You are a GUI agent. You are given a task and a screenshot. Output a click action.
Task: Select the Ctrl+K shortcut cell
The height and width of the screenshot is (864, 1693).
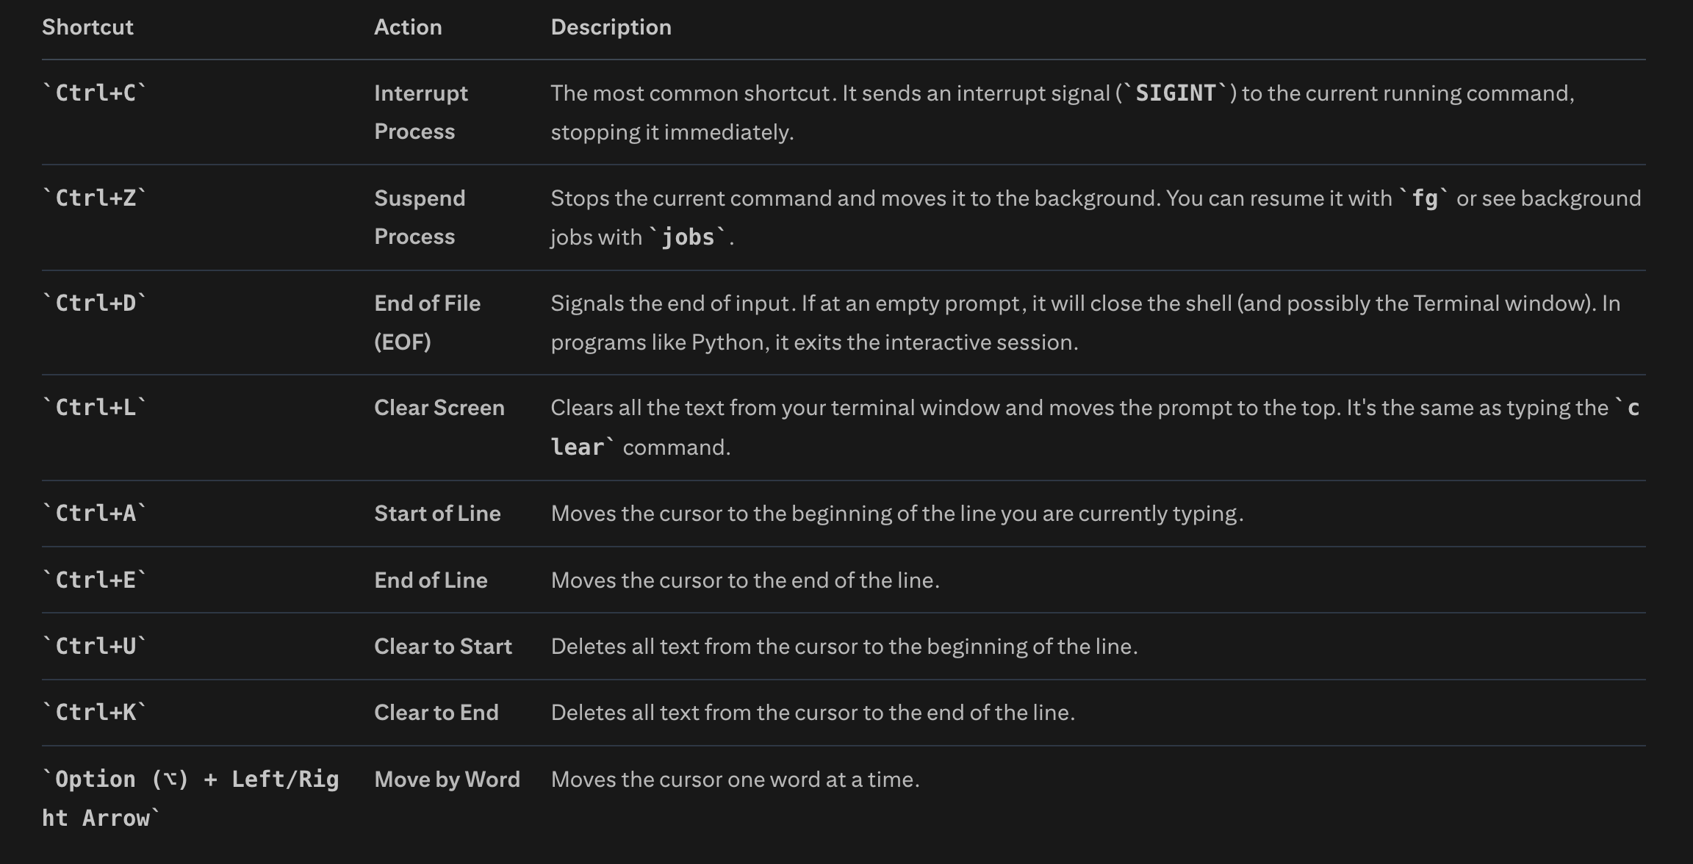[95, 712]
